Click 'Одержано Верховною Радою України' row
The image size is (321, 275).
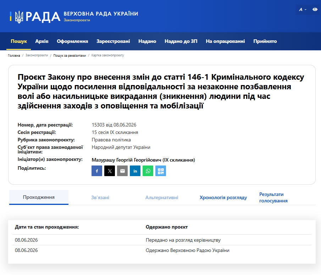(x=162, y=250)
